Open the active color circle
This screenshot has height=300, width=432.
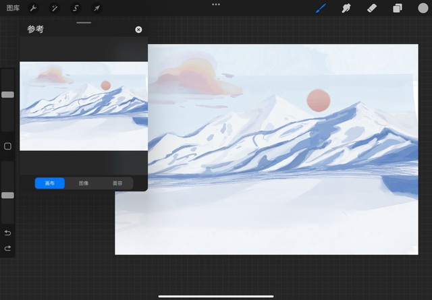coord(423,8)
